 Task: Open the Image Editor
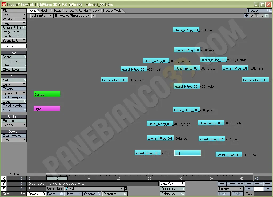click(14, 32)
